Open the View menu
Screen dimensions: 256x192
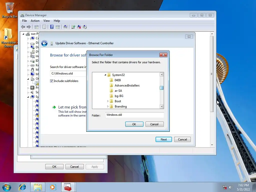coord(46,21)
